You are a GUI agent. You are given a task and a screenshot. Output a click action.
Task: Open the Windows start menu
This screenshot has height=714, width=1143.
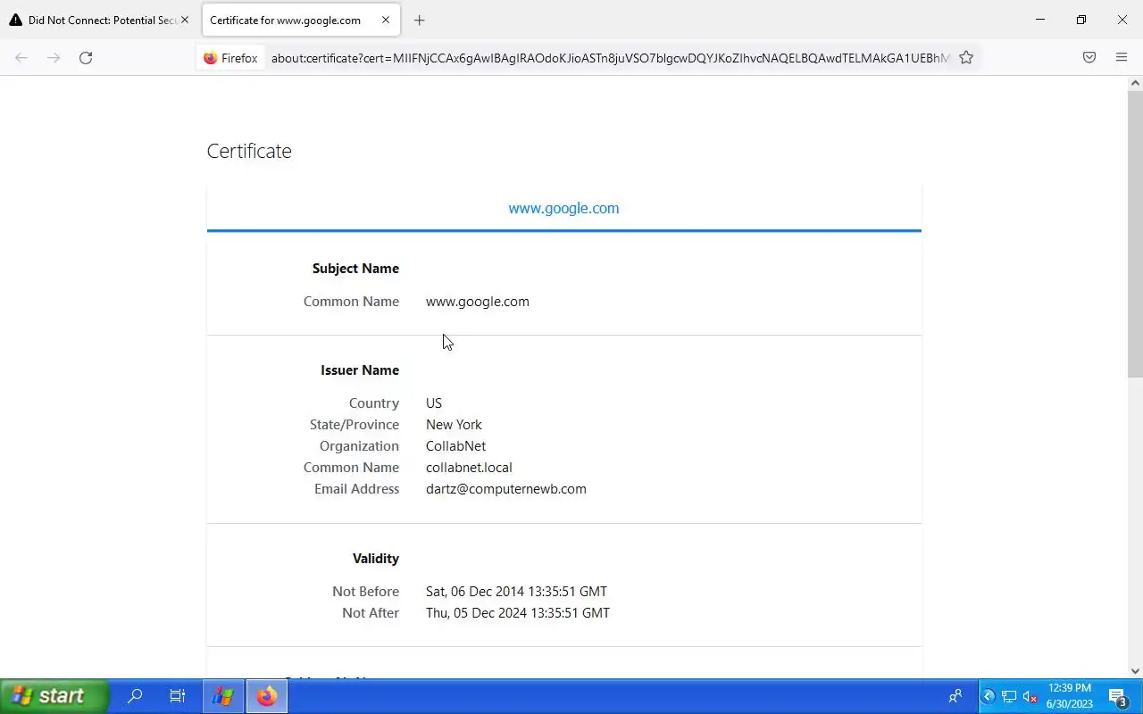[54, 696]
